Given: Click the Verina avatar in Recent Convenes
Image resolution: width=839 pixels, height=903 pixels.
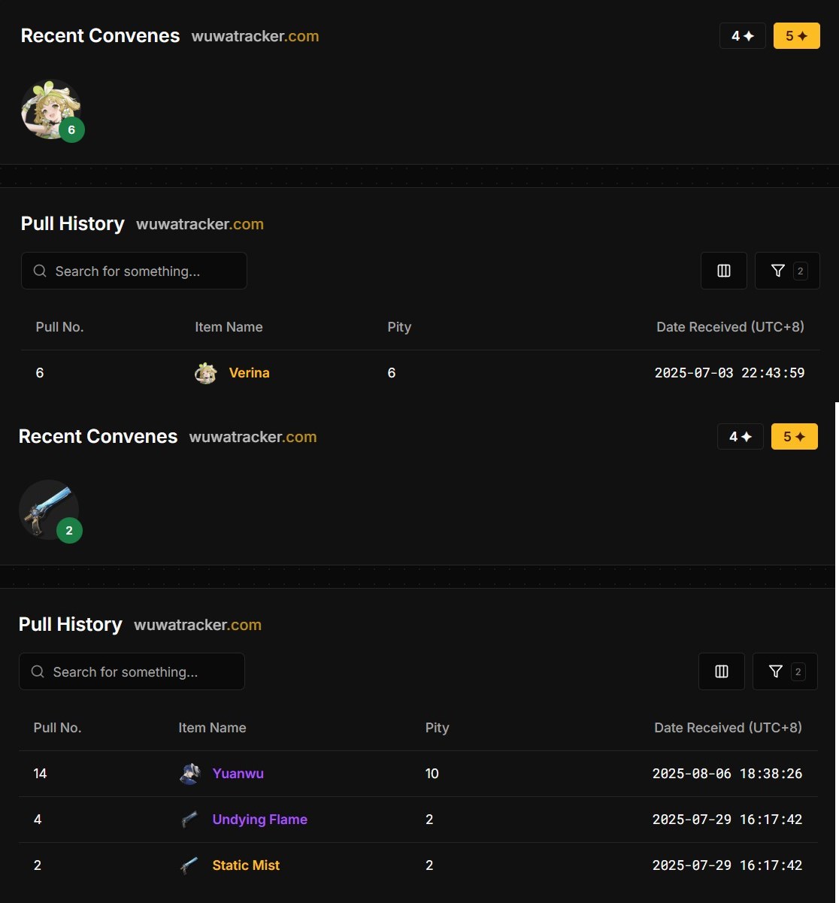Looking at the screenshot, I should click(x=50, y=109).
